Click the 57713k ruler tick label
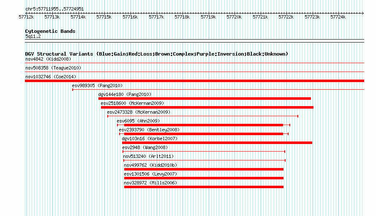376x216 pixels. tap(52, 17)
